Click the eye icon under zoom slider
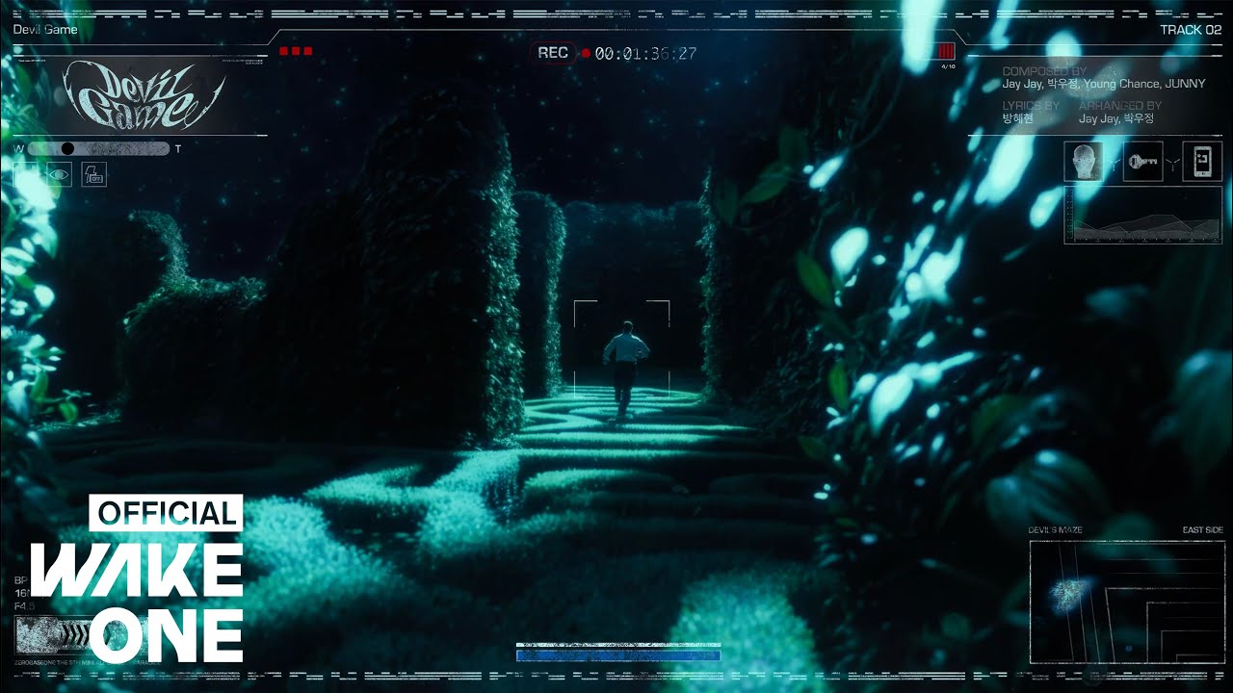Image resolution: width=1233 pixels, height=693 pixels. coord(60,174)
